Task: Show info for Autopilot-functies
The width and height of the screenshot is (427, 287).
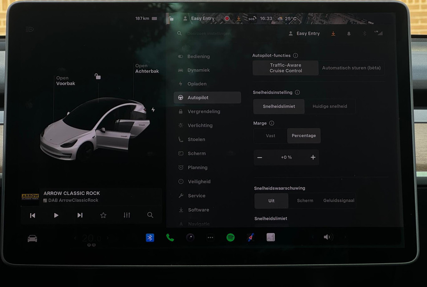Action: pos(296,55)
